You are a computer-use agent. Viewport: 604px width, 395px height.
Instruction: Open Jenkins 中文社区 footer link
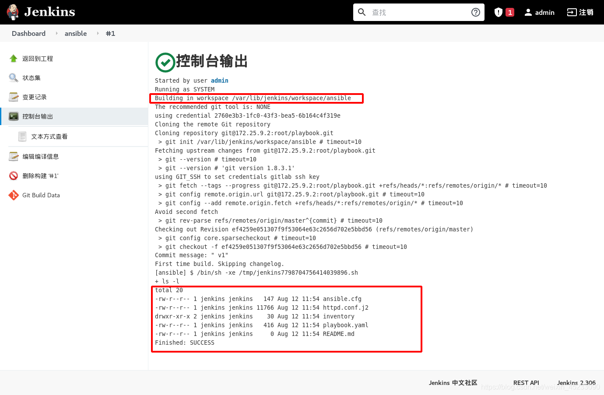coord(453,383)
